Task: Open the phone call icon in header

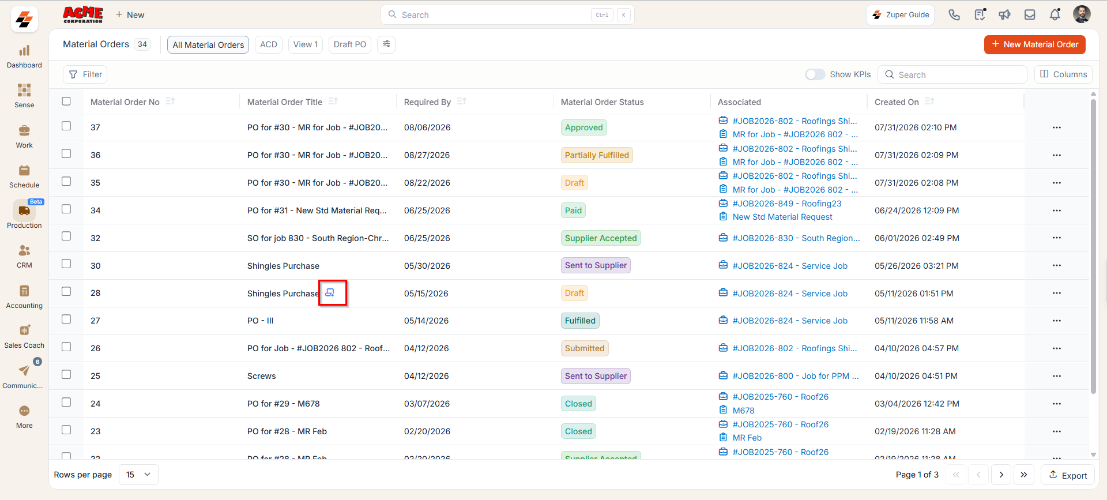Action: (x=954, y=15)
